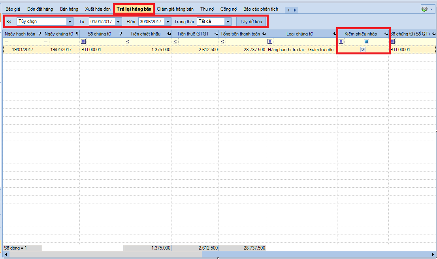Click the 28.737.500 total in the footer
Screen dimensions: 437x259
[x=254, y=248]
